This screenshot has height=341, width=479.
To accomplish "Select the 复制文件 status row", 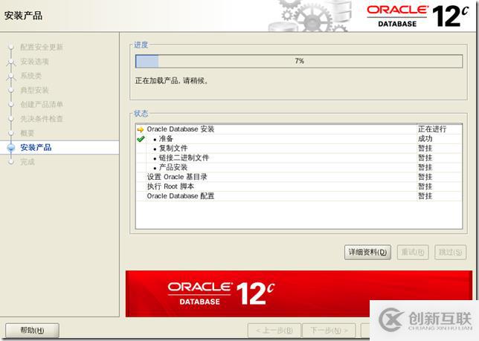I will tap(299, 149).
